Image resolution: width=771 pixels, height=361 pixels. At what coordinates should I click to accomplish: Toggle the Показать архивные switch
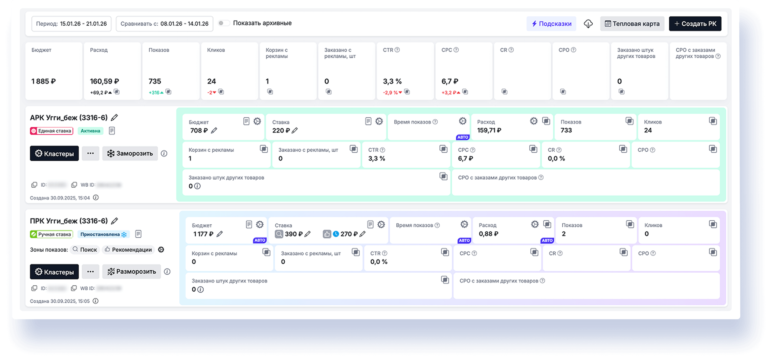[x=224, y=23]
